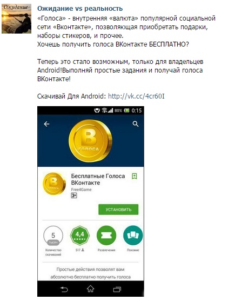228x300 pixels.
Task: Tap the Android recent apps button
Action: pyautogui.click(x=117, y=289)
